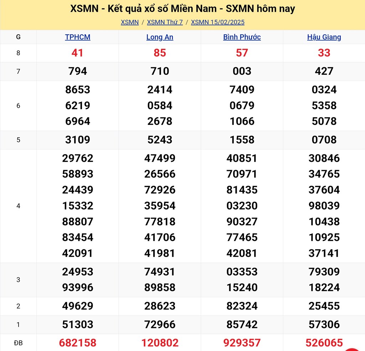Select TPHCM special prize 682158
The height and width of the screenshot is (351, 365).
pyautogui.click(x=78, y=343)
